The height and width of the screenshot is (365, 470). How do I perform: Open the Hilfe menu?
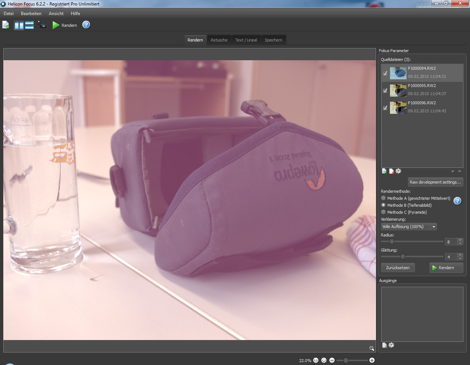(x=76, y=14)
